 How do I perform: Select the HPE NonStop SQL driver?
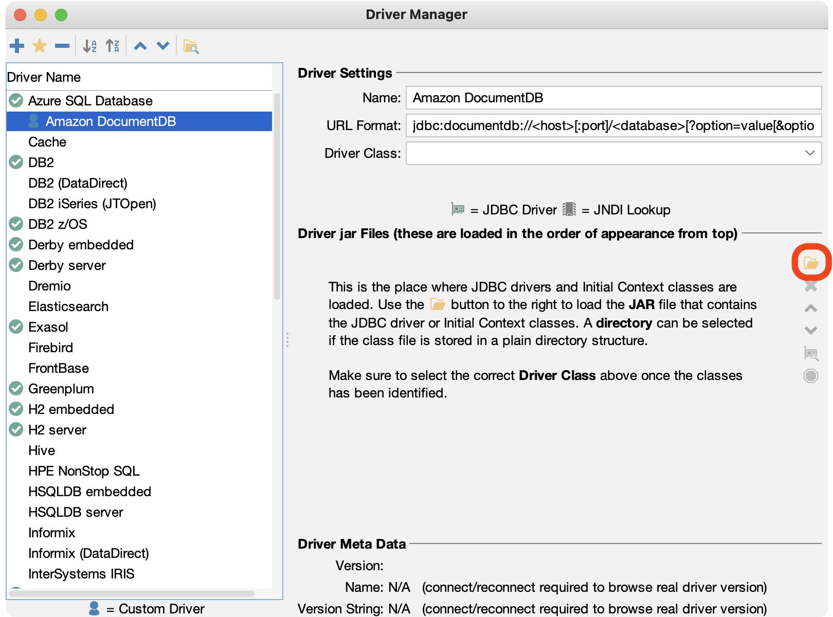pyautogui.click(x=139, y=471)
